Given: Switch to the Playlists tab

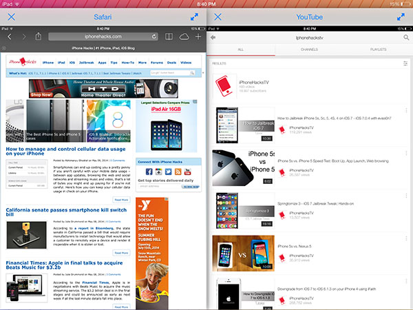Looking at the screenshot, I should 378,50.
